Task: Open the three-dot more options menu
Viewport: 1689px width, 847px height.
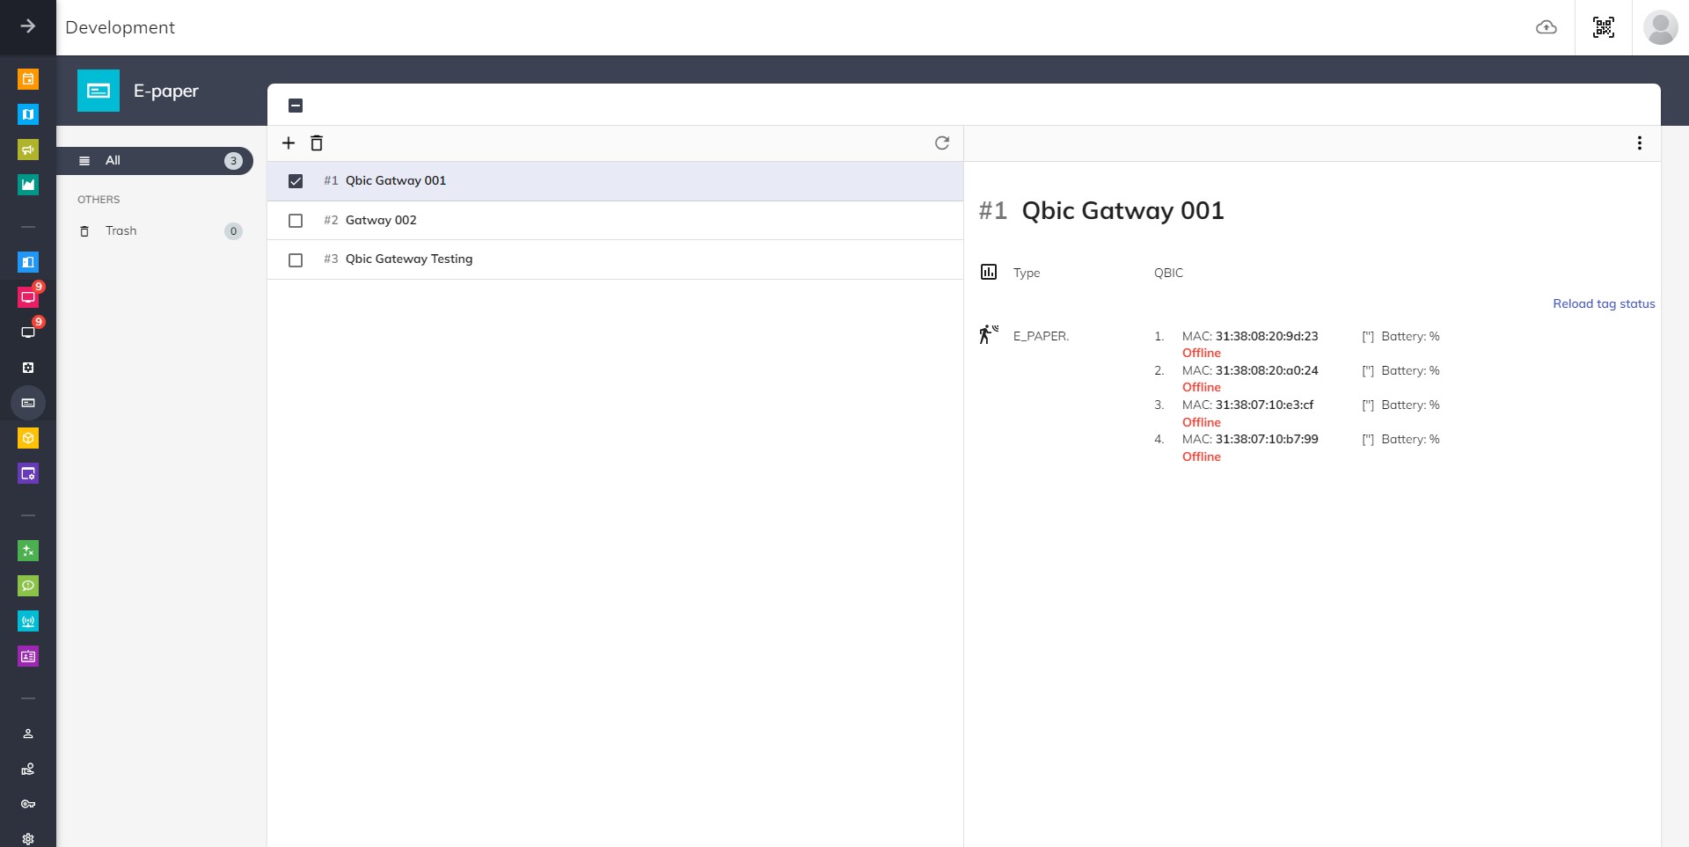Action: coord(1639,143)
